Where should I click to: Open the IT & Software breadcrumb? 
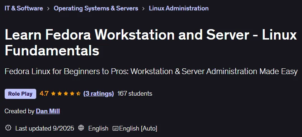tap(24, 8)
